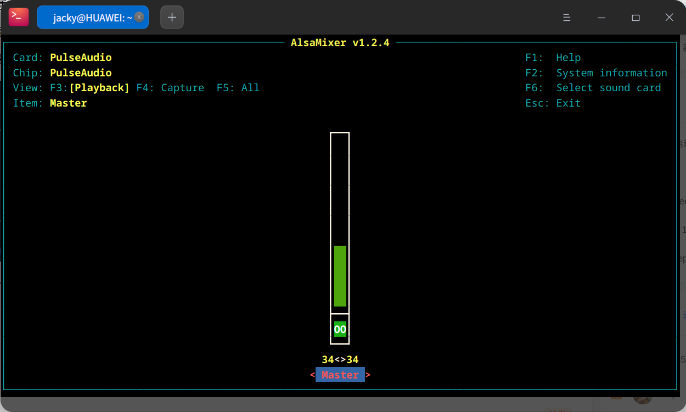Open the terminal hamburger menu
The width and height of the screenshot is (686, 412).
click(x=567, y=18)
